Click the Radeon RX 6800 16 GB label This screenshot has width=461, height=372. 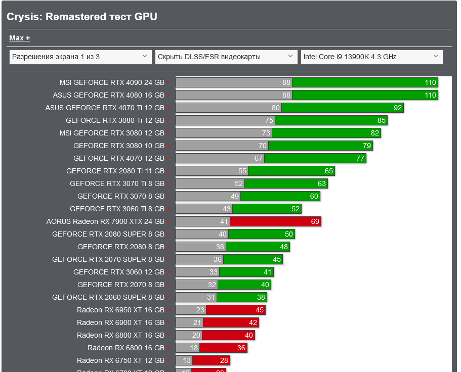tap(126, 348)
